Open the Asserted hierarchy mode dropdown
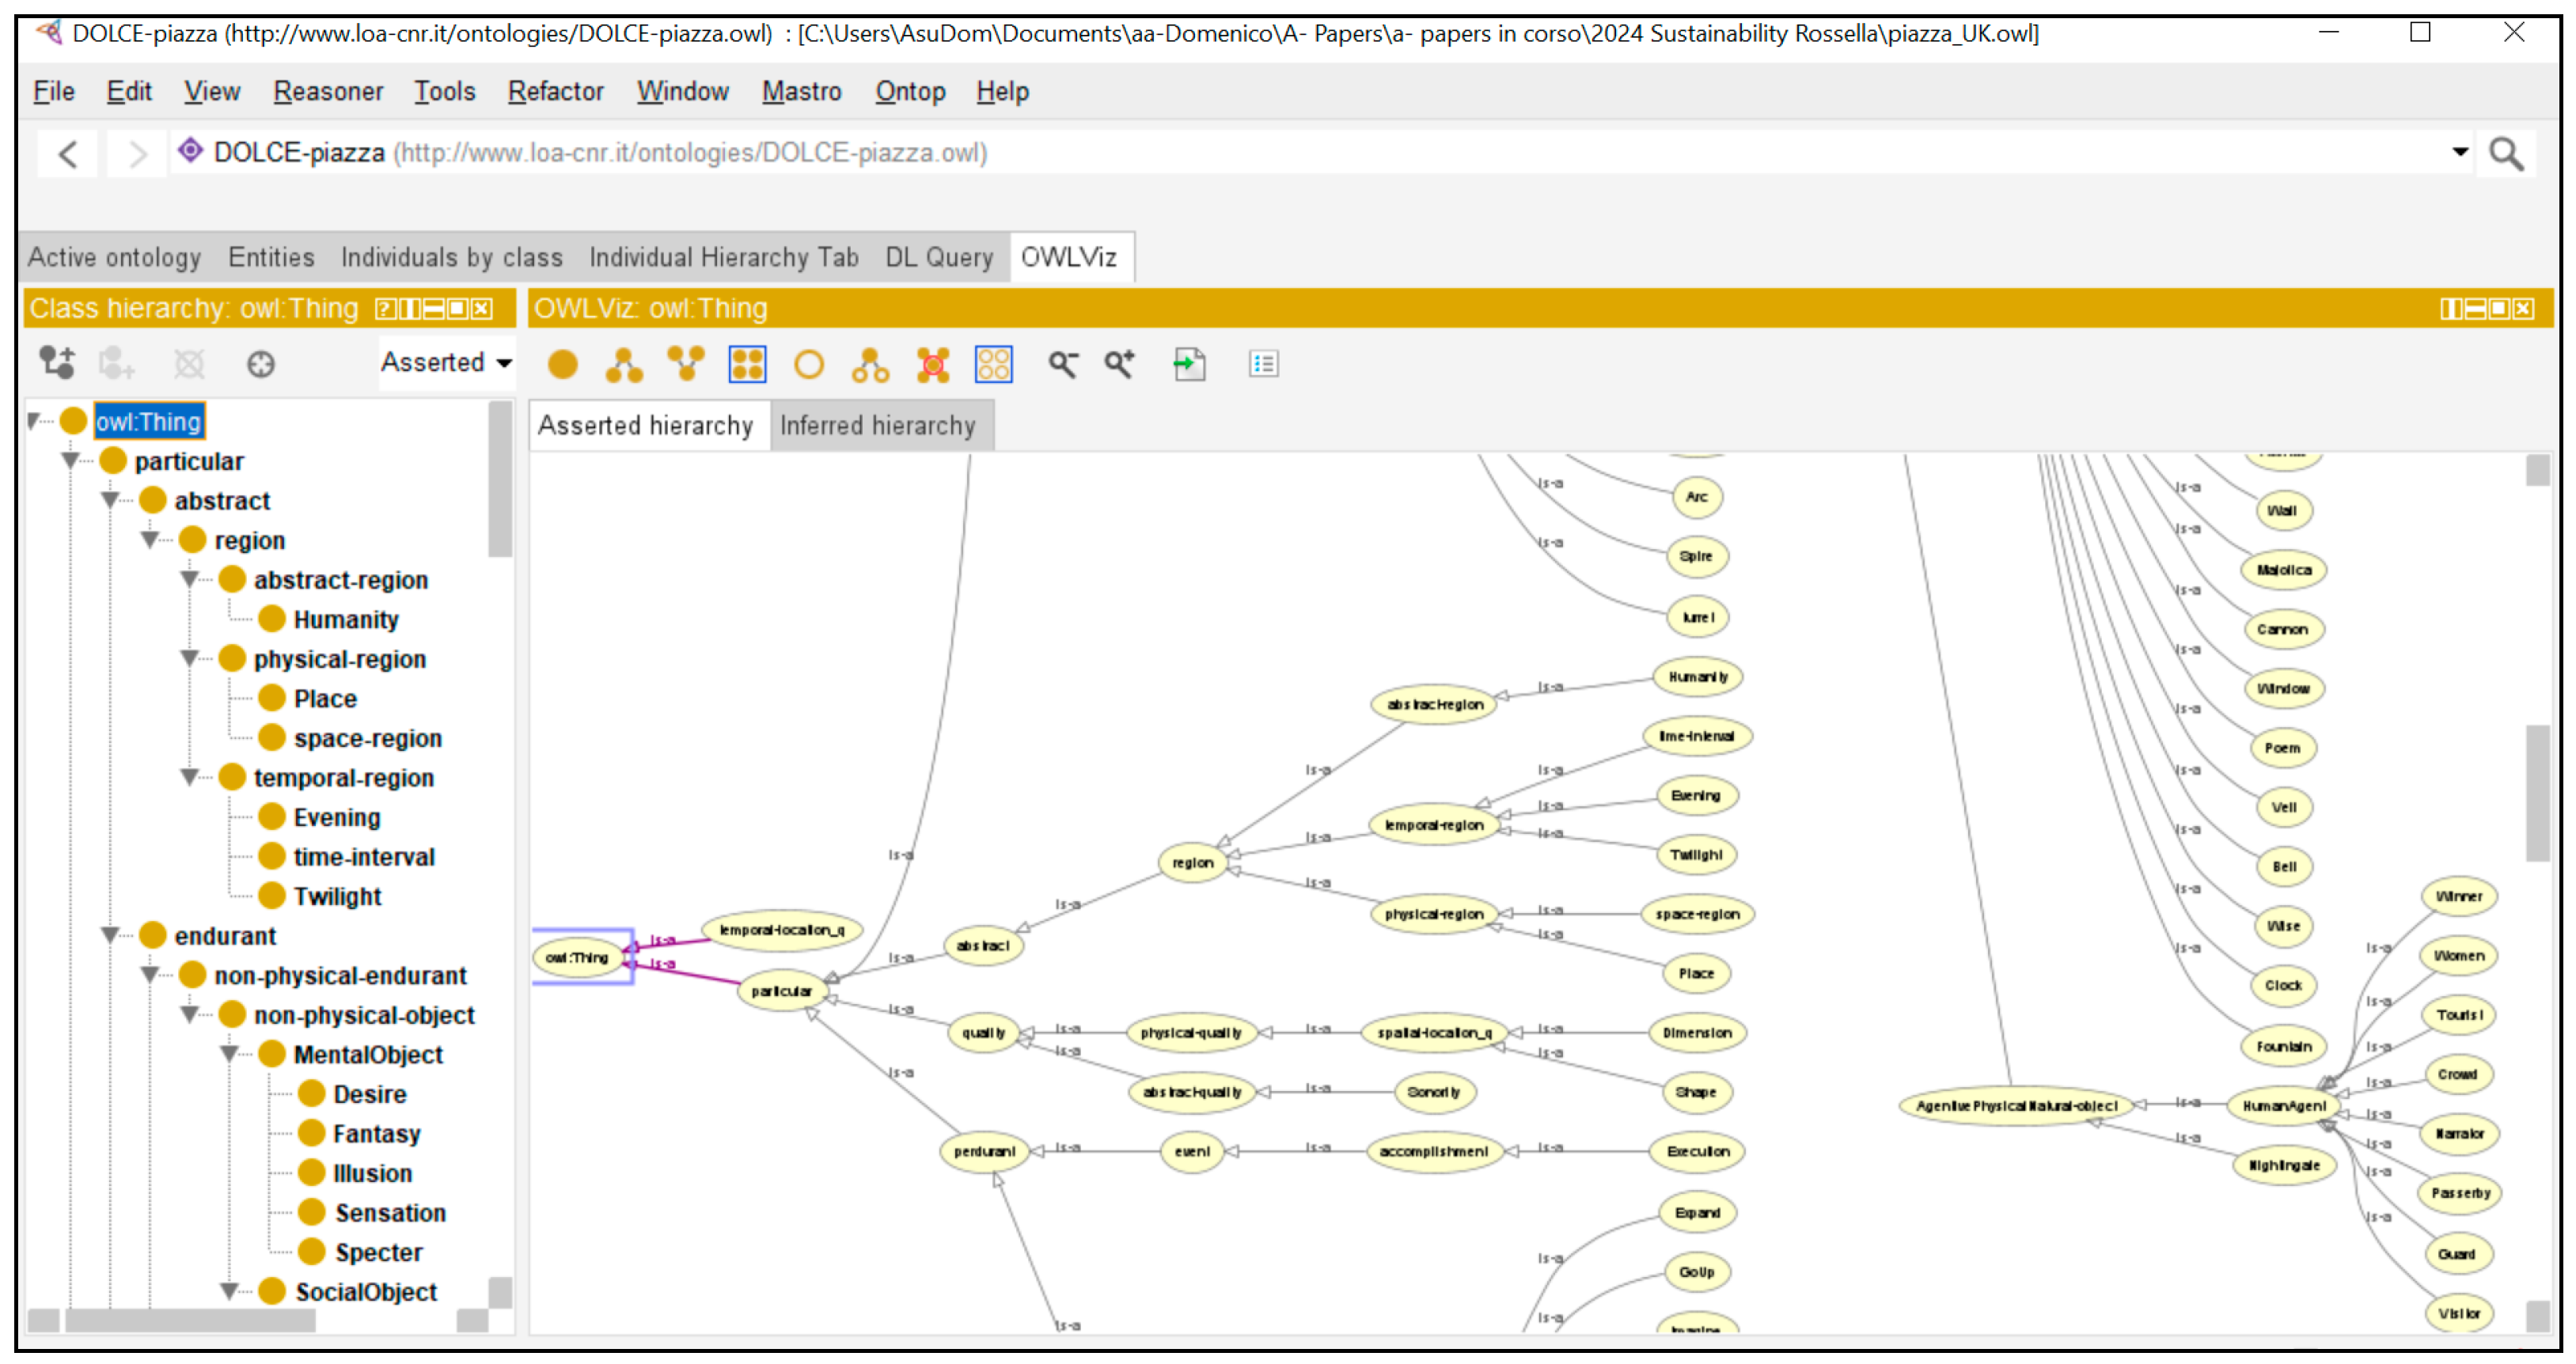Viewport: 2576px width, 1364px height. pos(446,363)
